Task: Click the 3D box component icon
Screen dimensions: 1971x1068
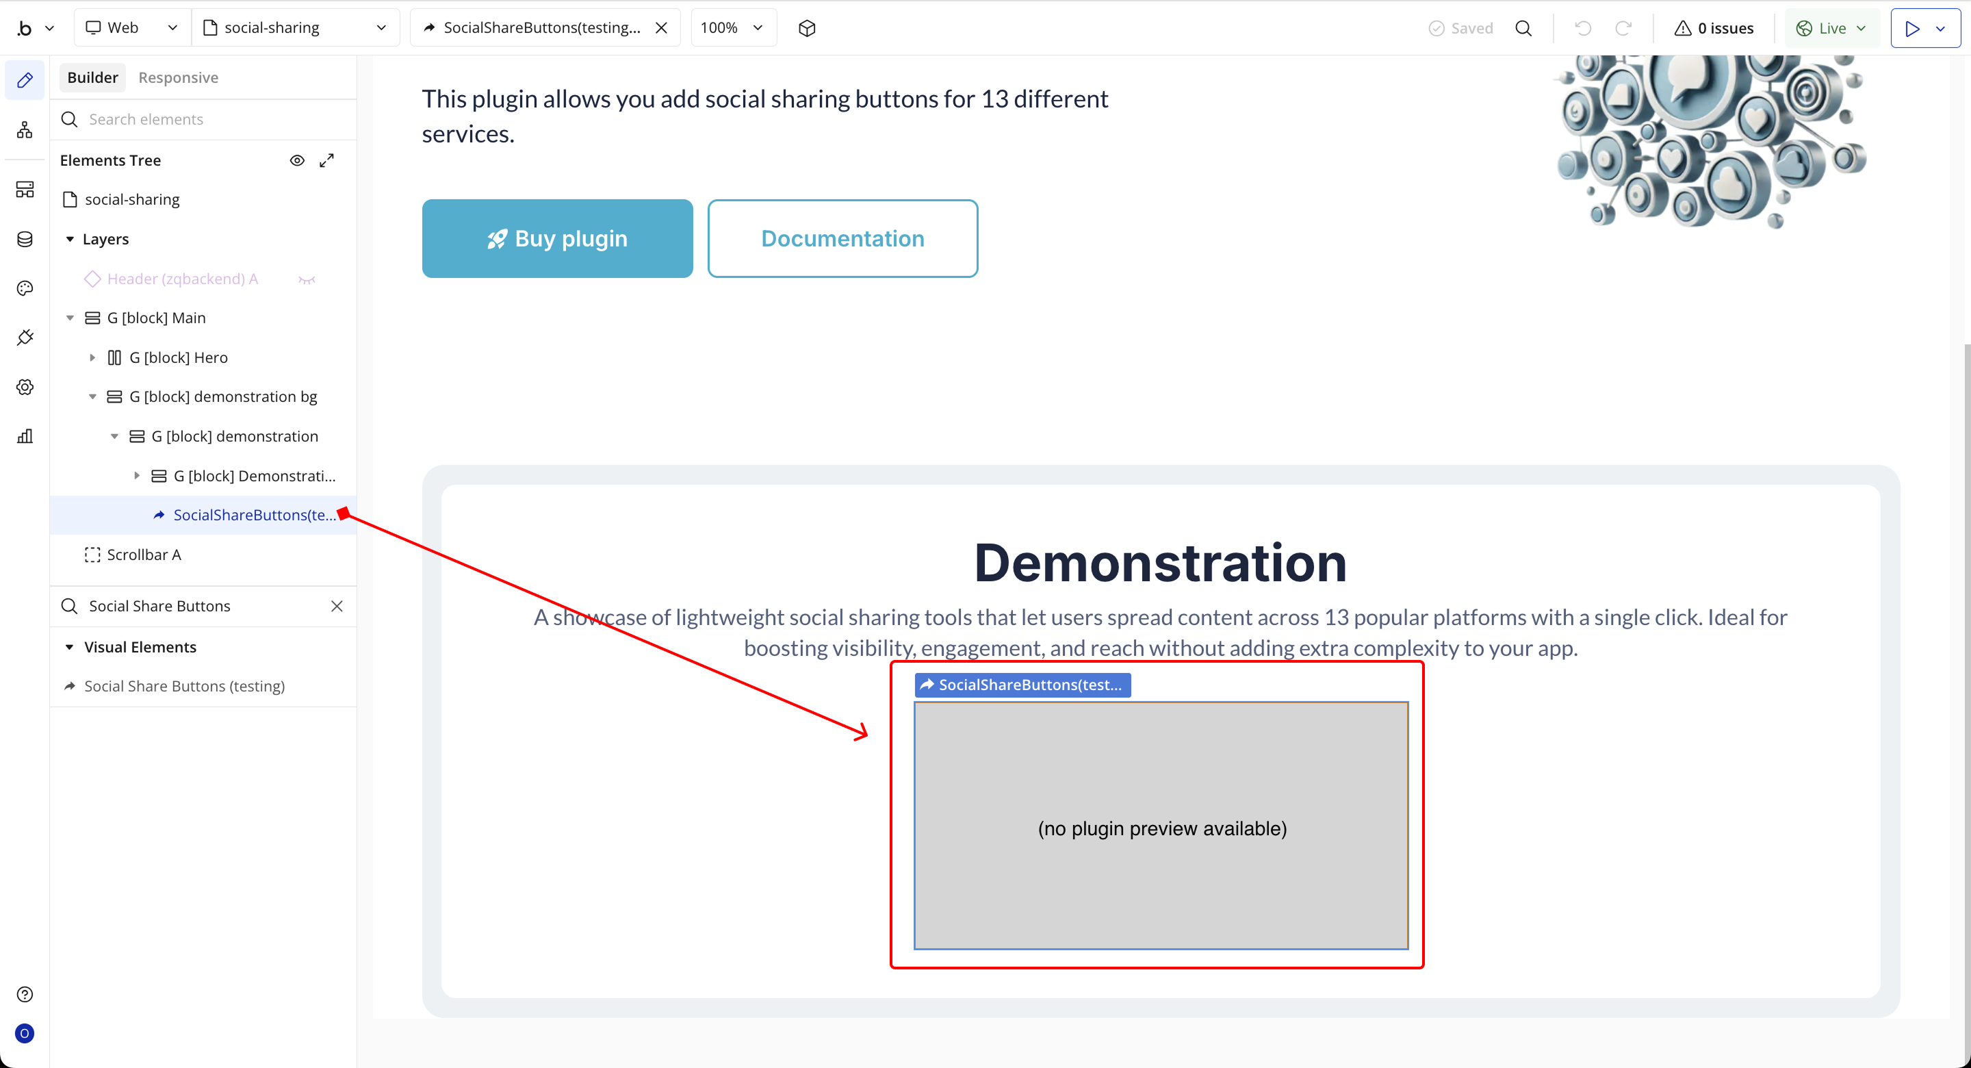Action: pos(806,28)
